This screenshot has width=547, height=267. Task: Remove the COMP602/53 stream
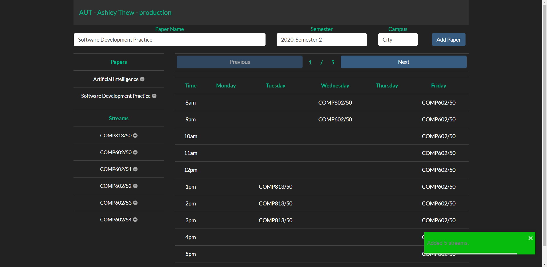[x=135, y=203]
